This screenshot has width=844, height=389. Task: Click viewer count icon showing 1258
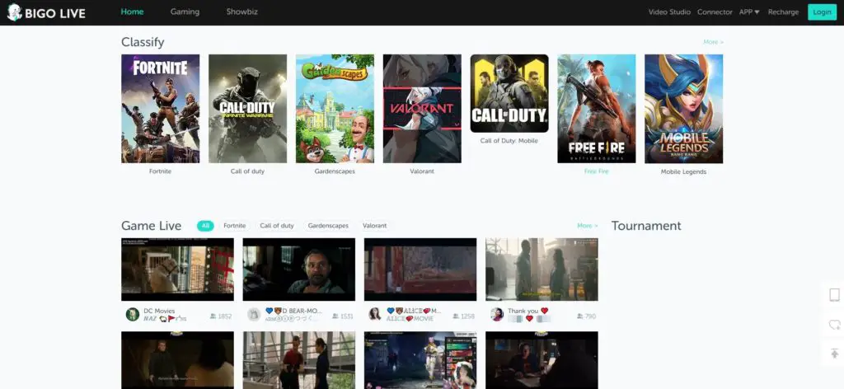pyautogui.click(x=457, y=316)
